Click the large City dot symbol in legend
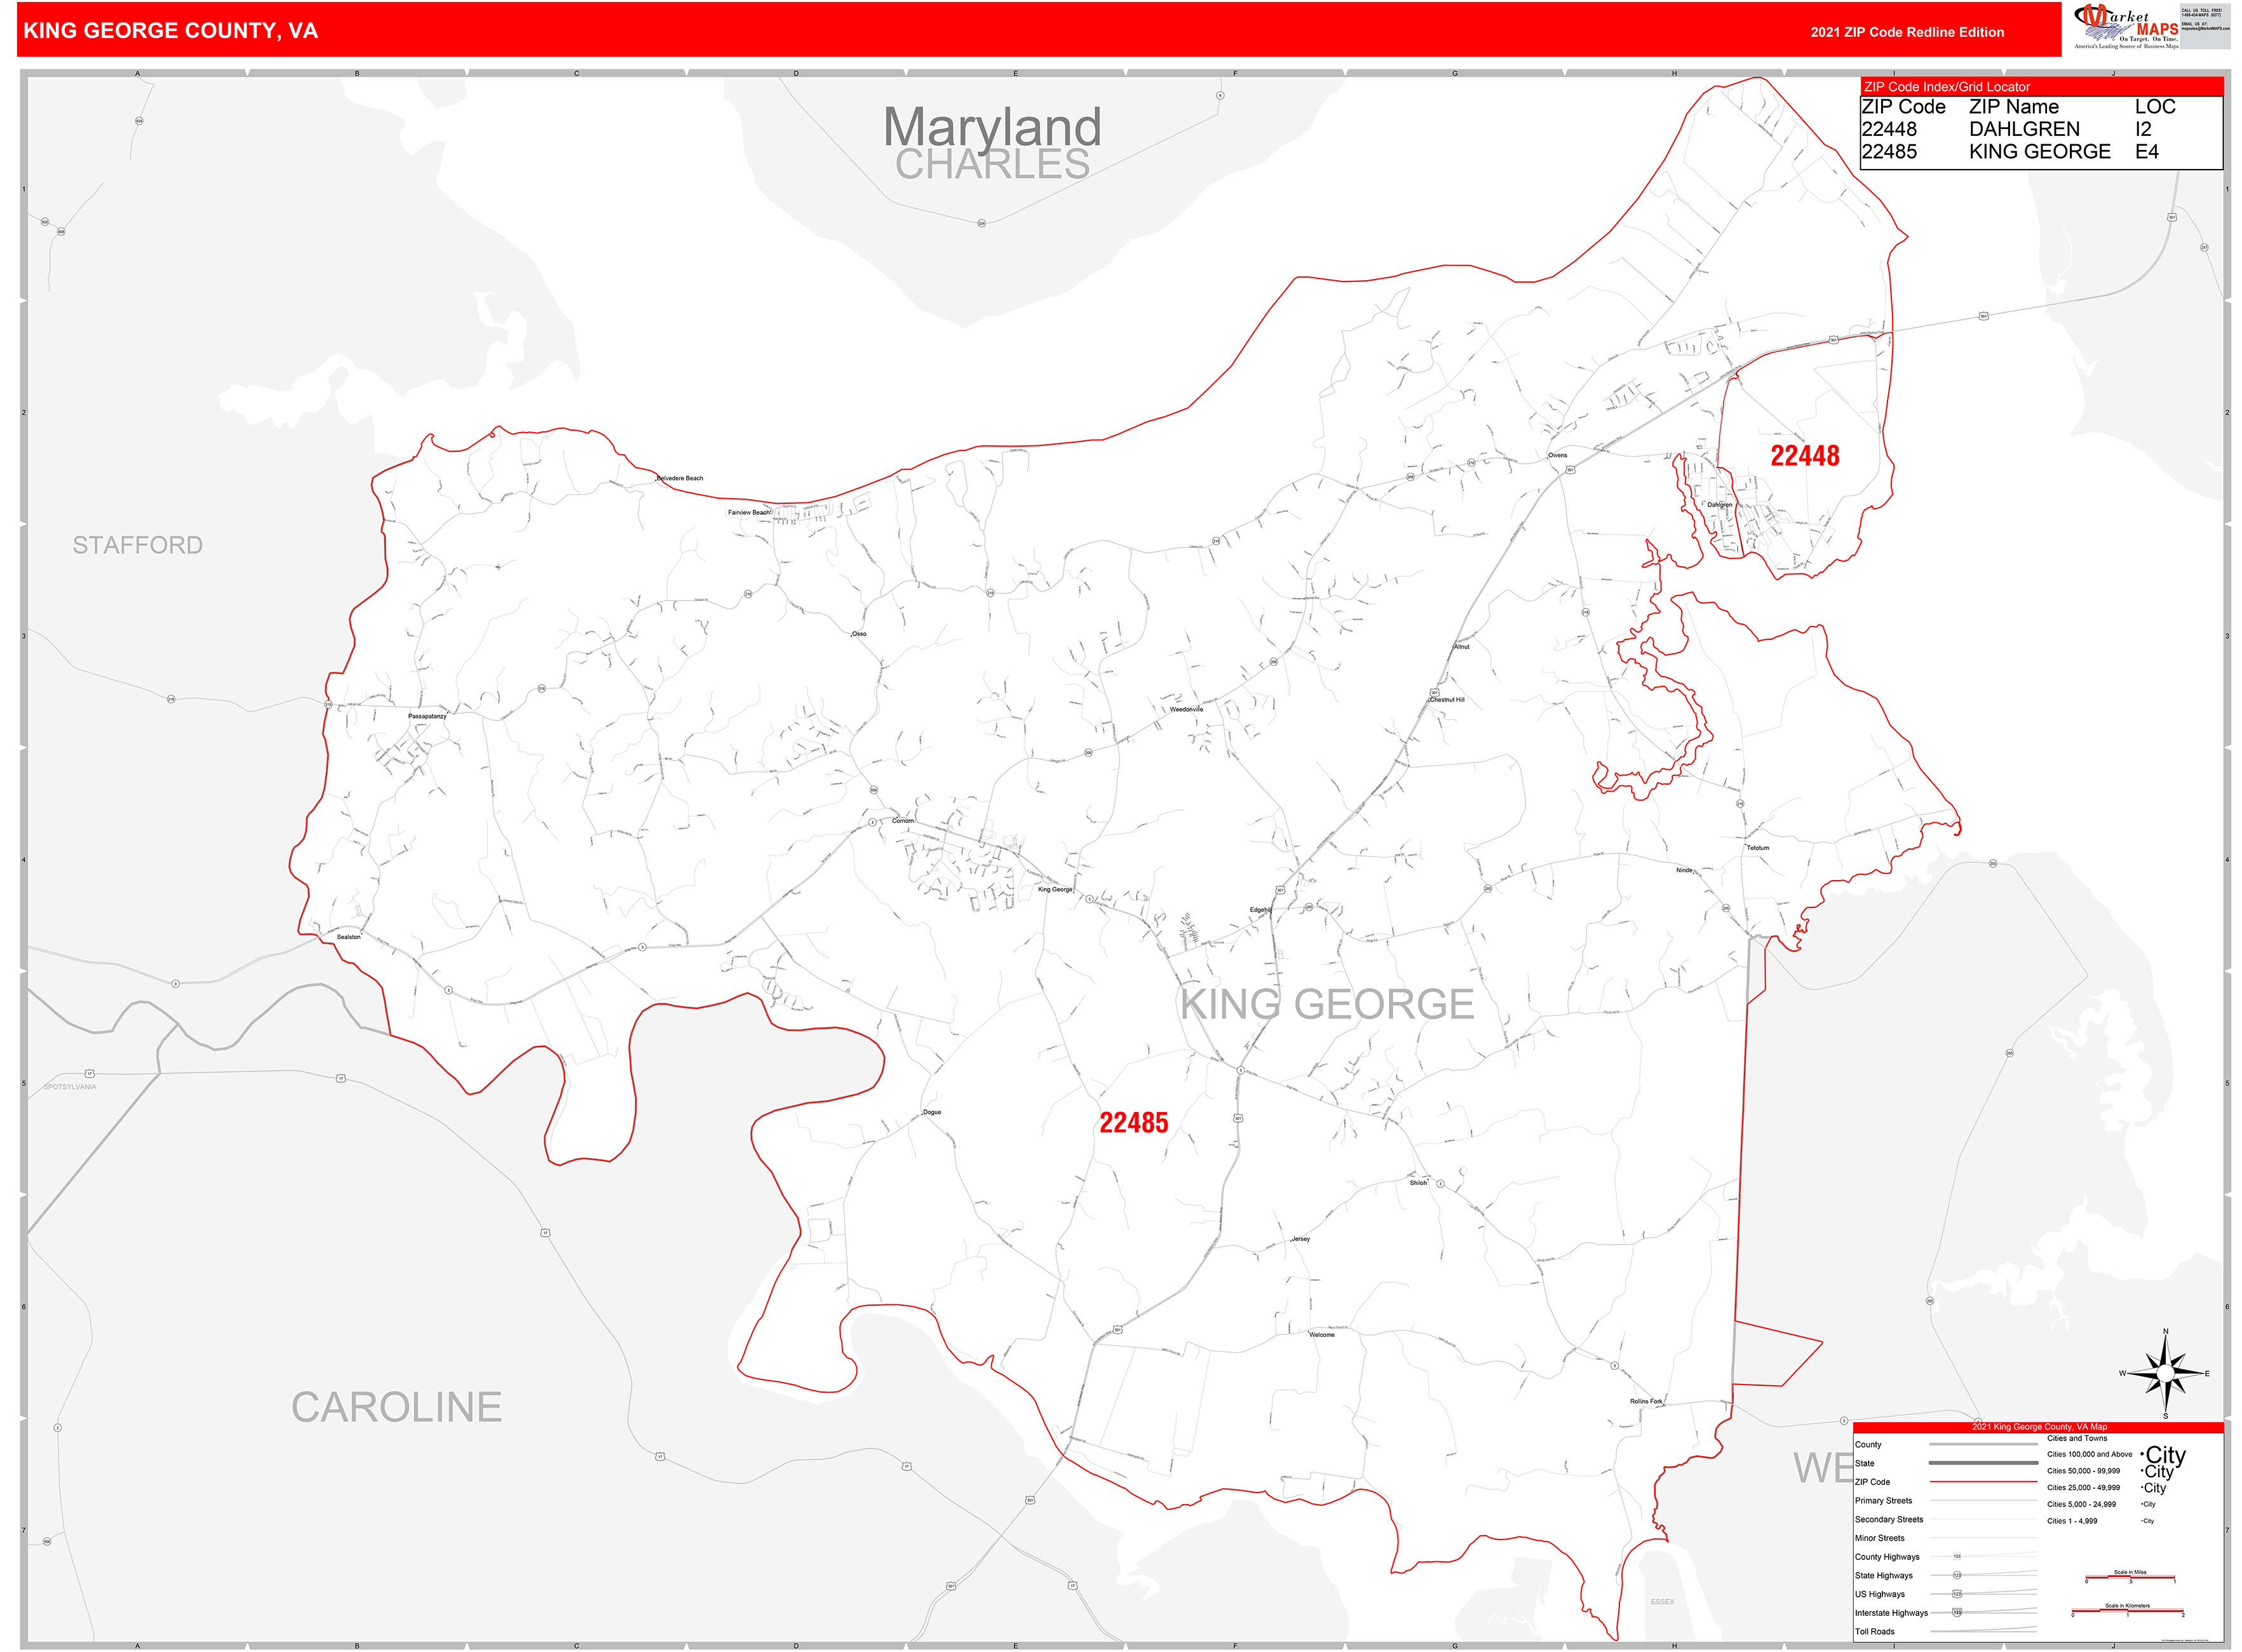The height and width of the screenshot is (1652, 2242). coord(2142,1455)
